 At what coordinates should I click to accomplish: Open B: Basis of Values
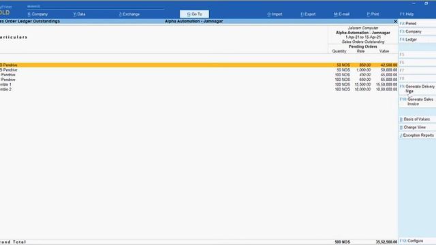coord(417,119)
